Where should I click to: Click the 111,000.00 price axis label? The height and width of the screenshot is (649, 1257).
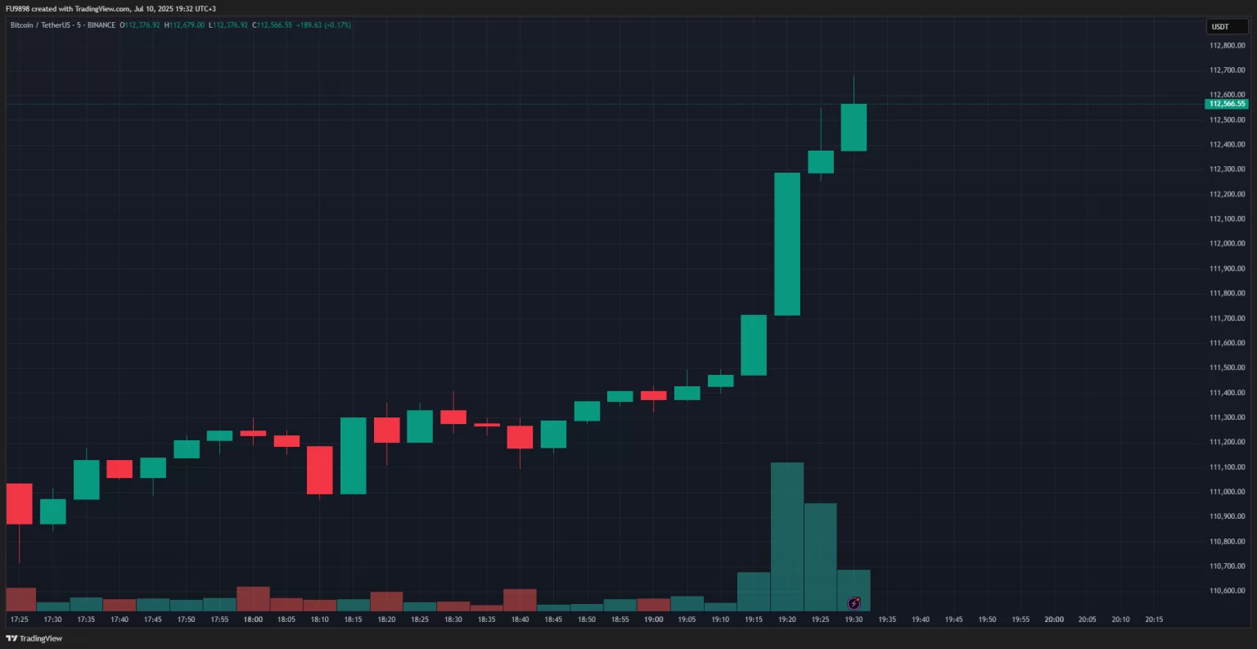[1227, 492]
